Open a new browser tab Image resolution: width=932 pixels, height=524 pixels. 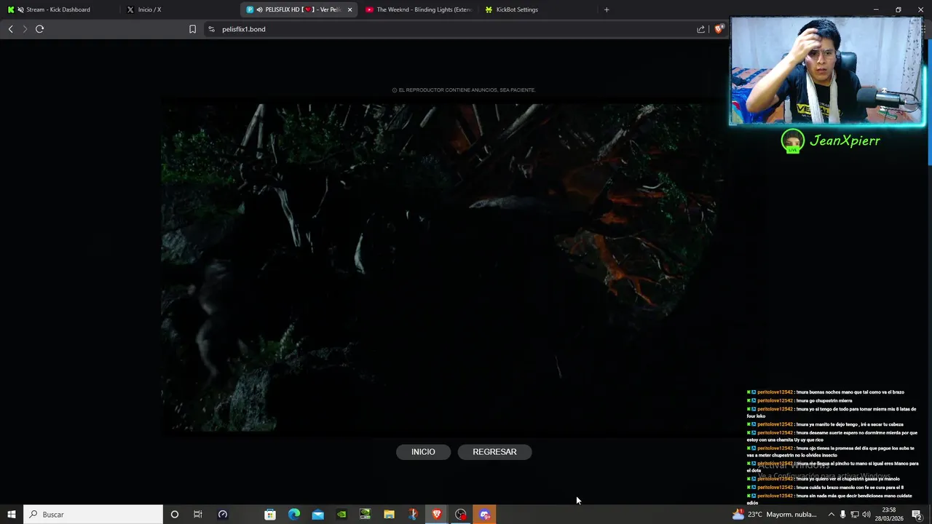point(607,9)
